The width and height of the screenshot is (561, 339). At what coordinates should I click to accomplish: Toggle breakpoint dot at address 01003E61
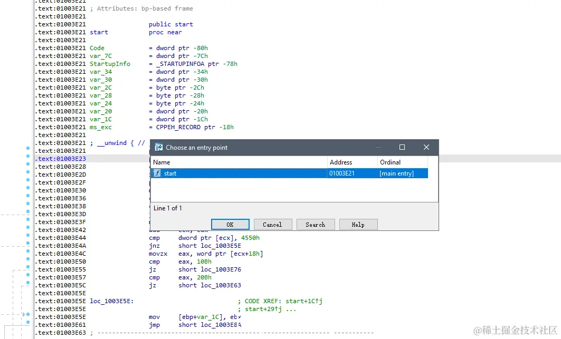pos(28,322)
